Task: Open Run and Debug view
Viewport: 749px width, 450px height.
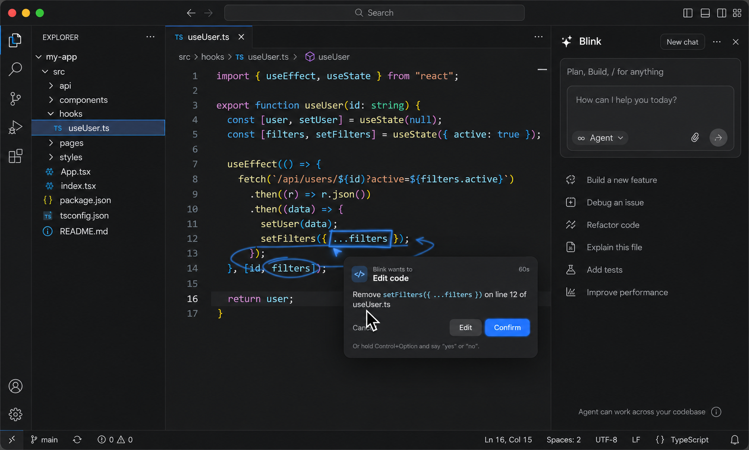Action: pos(15,127)
